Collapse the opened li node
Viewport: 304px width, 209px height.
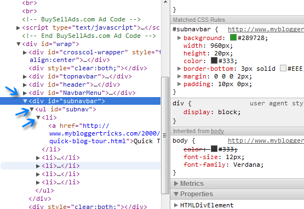[x=38, y=117]
